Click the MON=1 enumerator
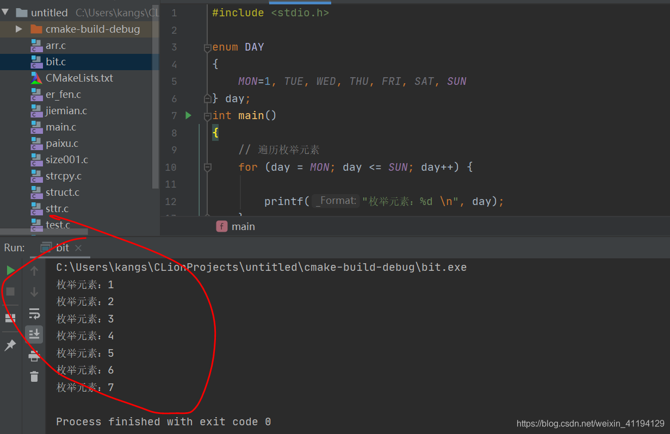The image size is (670, 434). pos(254,82)
